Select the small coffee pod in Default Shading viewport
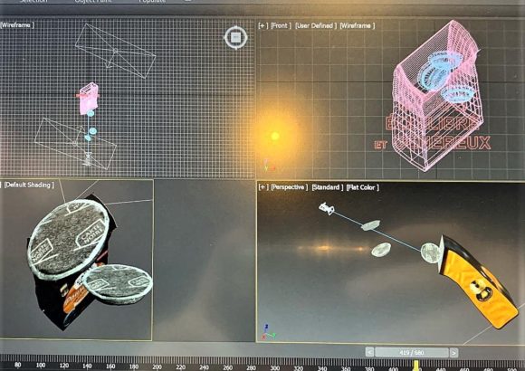This screenshot has width=525, height=371. [117, 283]
